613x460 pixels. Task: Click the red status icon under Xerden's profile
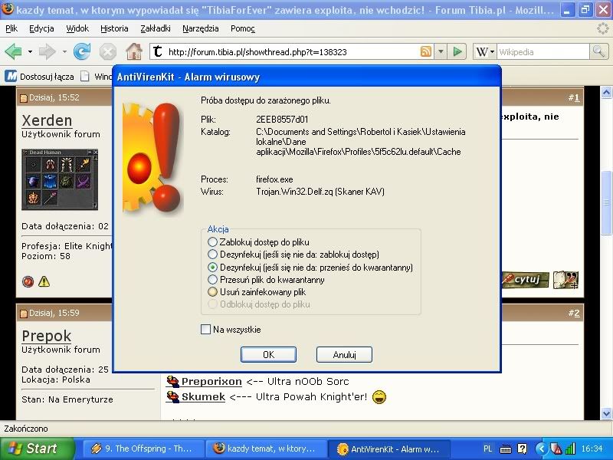[28, 281]
